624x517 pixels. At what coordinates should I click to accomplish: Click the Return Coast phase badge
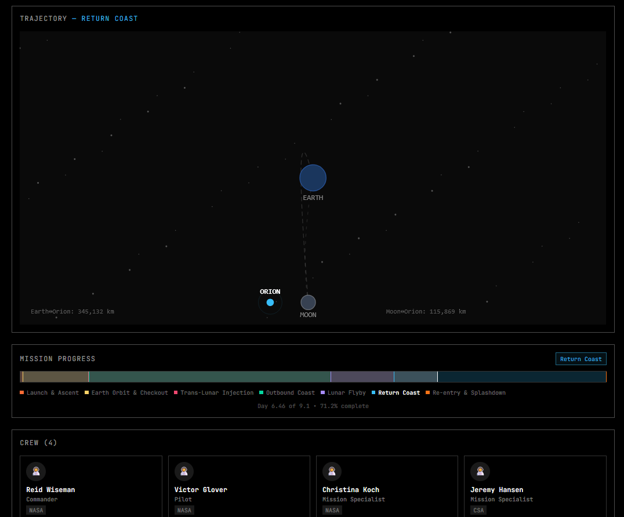click(581, 359)
